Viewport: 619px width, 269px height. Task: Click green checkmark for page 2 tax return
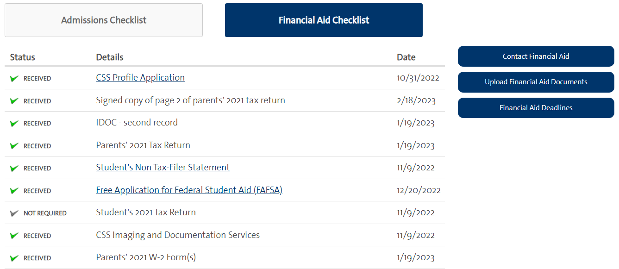(14, 101)
